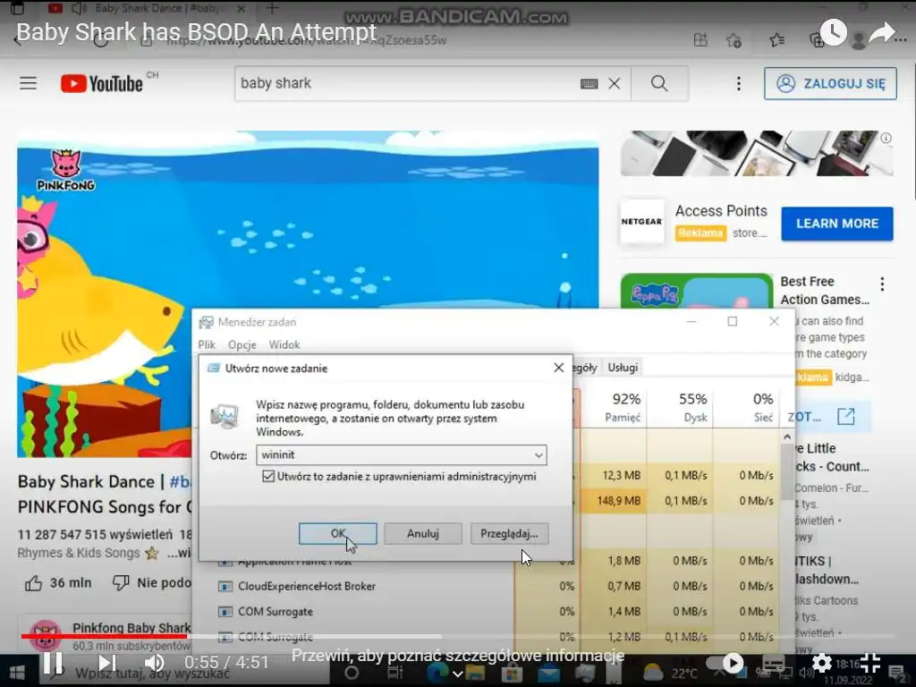
Task: Close the Utwórz nowe zadanie dialog
Action: [x=558, y=368]
